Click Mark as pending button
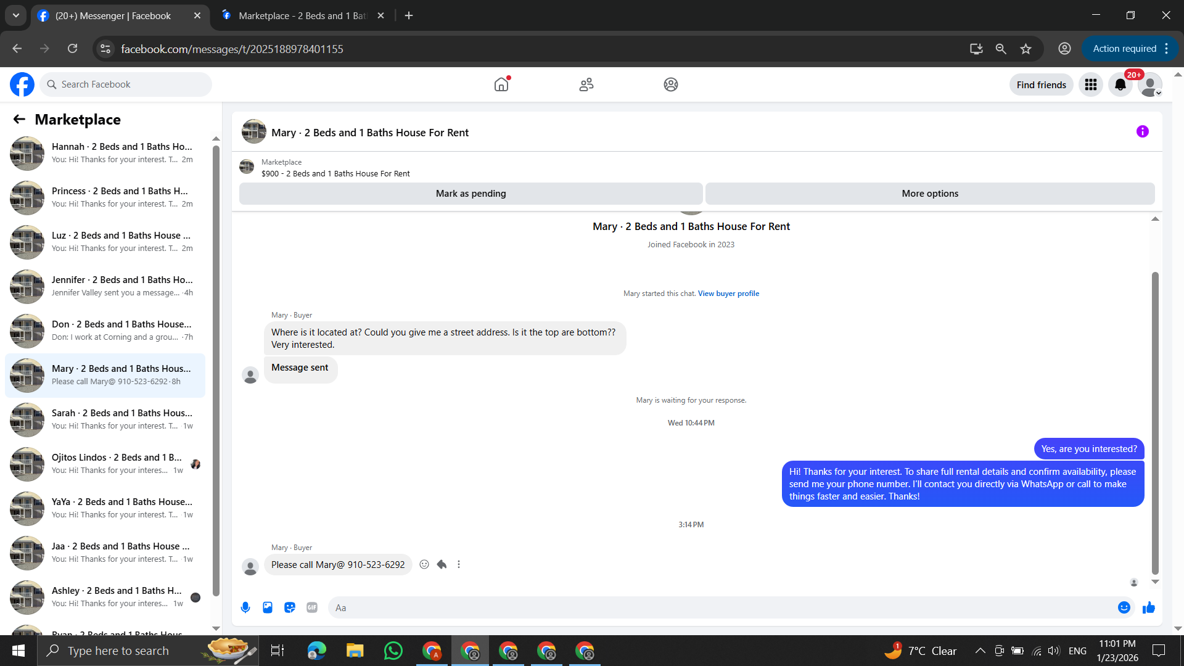 click(x=471, y=194)
